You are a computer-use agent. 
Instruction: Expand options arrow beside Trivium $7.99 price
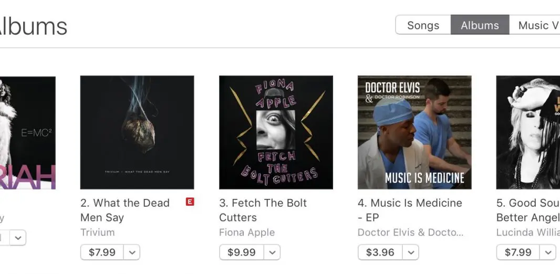pyautogui.click(x=132, y=252)
